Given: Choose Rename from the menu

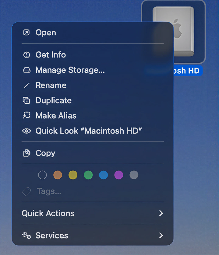Looking at the screenshot, I should [x=93, y=85].
